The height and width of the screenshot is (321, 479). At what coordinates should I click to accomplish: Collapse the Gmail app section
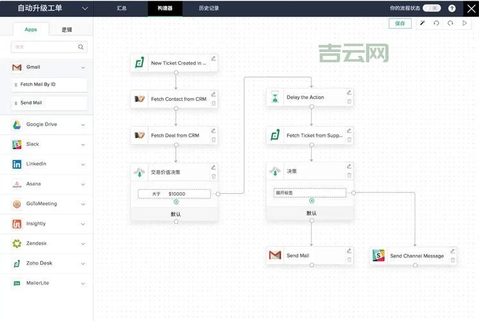point(83,67)
